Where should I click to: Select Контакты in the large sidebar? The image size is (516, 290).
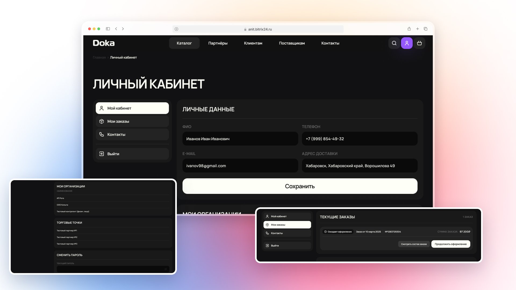coord(132,135)
